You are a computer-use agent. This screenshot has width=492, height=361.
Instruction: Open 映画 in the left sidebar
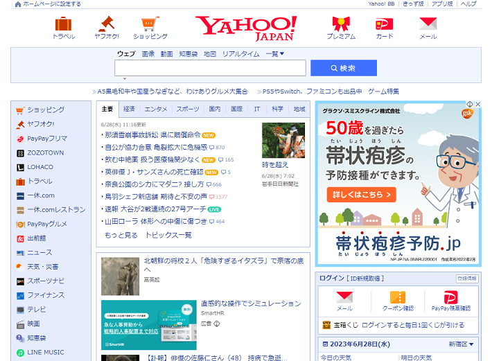[x=33, y=324]
